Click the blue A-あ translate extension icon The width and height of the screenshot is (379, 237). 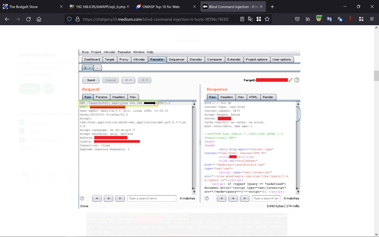340,19
